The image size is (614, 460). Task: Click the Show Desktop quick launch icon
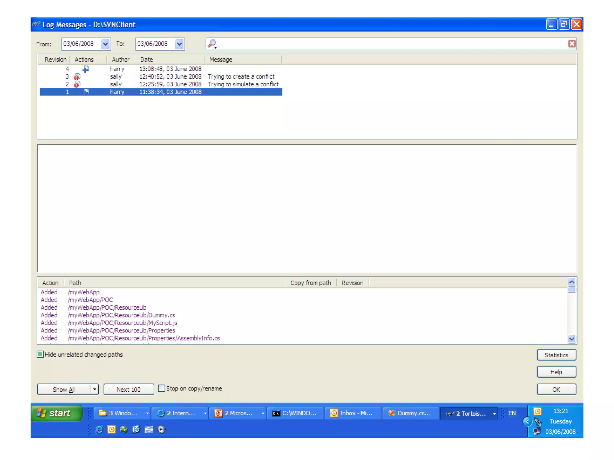(x=149, y=429)
